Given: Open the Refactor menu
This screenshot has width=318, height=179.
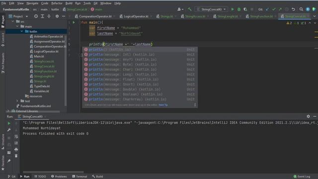Looking at the screenshot, I should click(57, 3).
